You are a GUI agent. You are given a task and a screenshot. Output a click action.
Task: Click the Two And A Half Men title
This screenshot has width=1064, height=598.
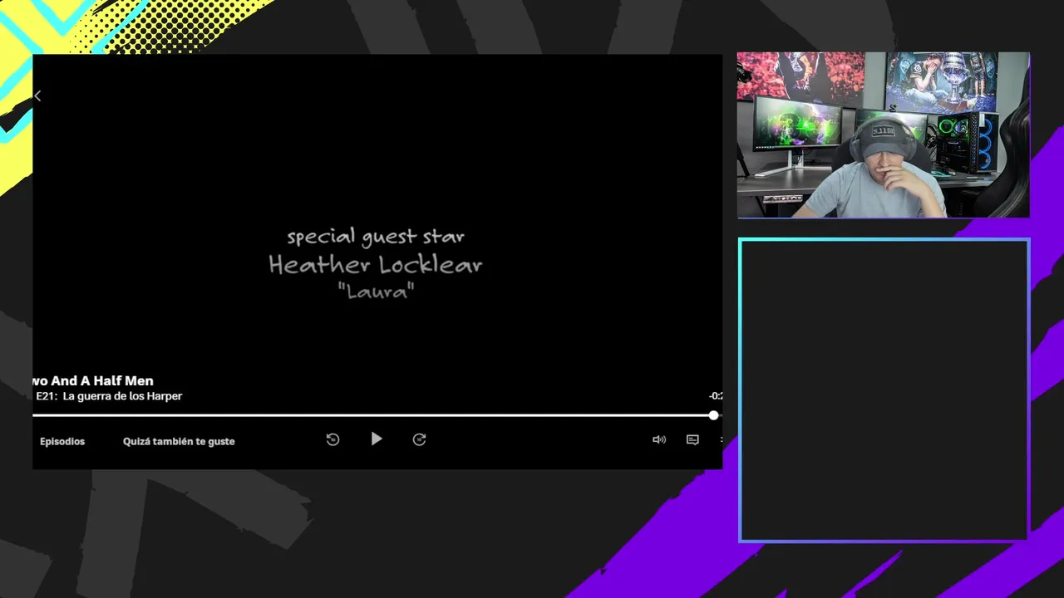pyautogui.click(x=93, y=380)
